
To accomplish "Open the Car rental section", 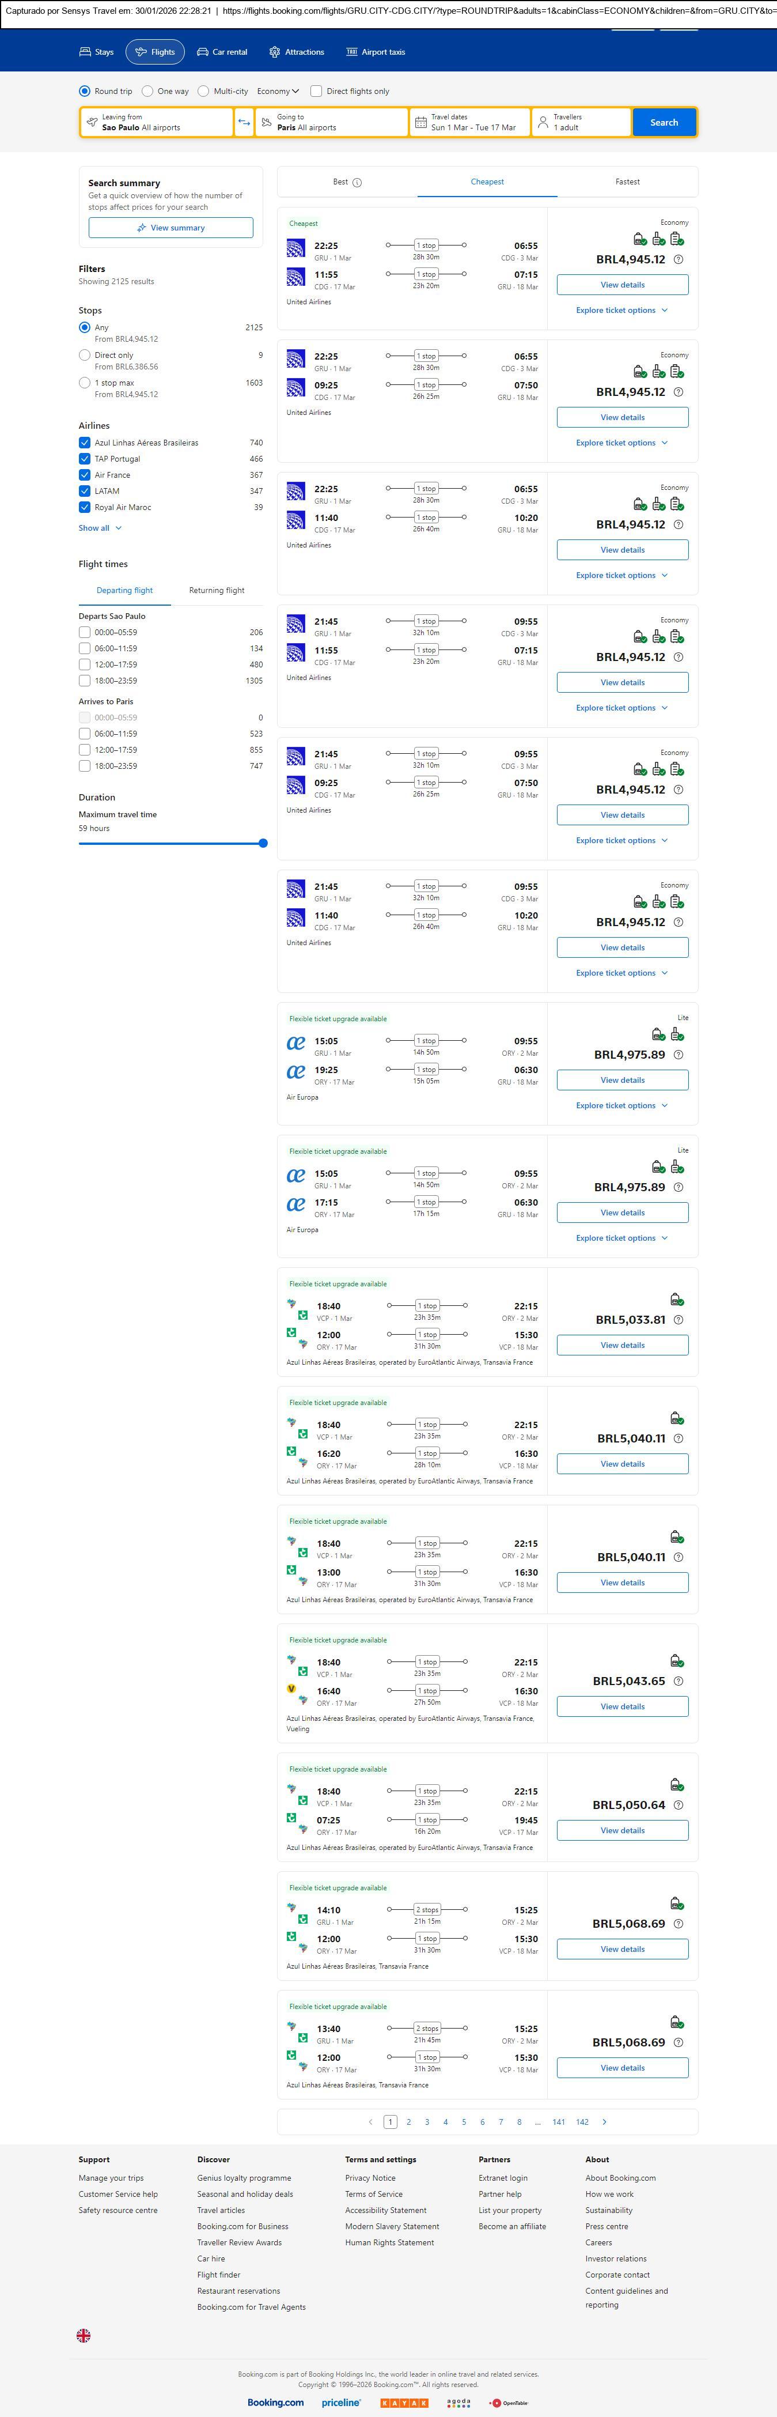I will (x=222, y=52).
